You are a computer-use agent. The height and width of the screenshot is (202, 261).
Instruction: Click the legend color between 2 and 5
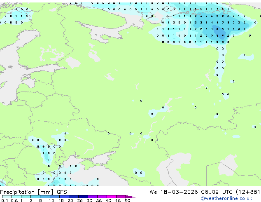coord(35,197)
